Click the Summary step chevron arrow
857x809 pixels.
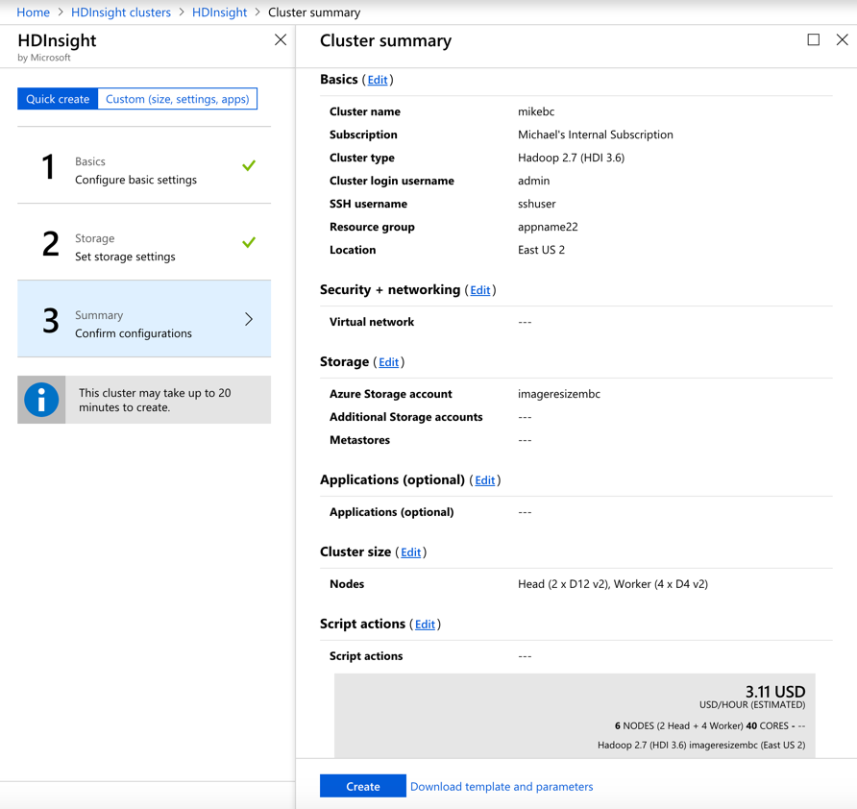[249, 319]
